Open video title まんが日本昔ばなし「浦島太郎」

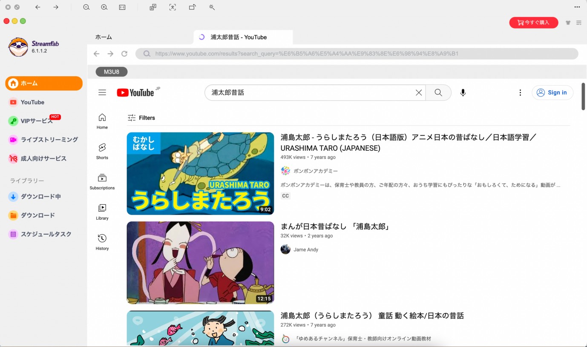coord(335,227)
